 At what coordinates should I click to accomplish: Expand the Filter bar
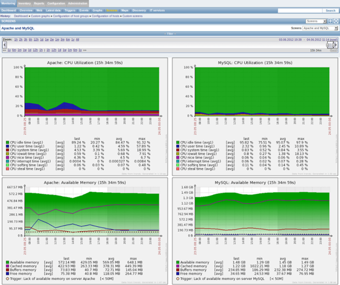pos(170,33)
